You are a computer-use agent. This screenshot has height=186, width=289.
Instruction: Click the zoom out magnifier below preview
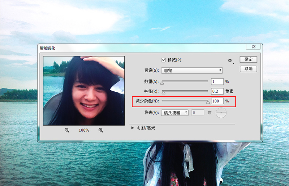coord(67,130)
